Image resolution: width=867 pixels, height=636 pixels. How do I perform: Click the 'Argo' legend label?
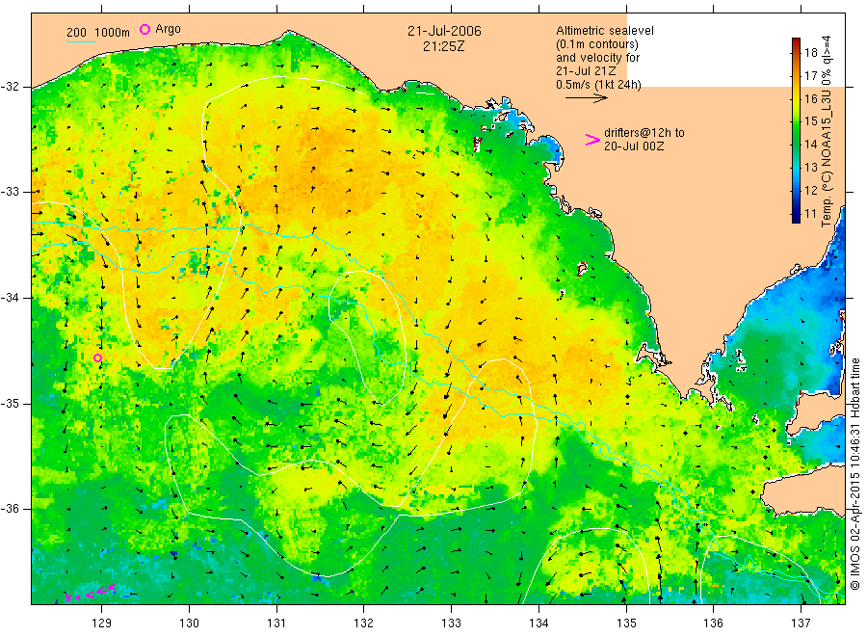click(168, 29)
